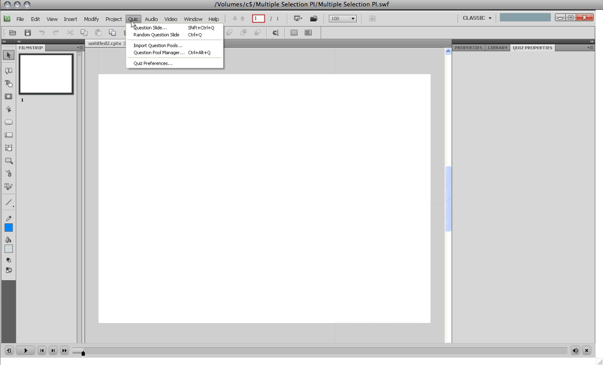Switch to the Library tab

coord(497,48)
